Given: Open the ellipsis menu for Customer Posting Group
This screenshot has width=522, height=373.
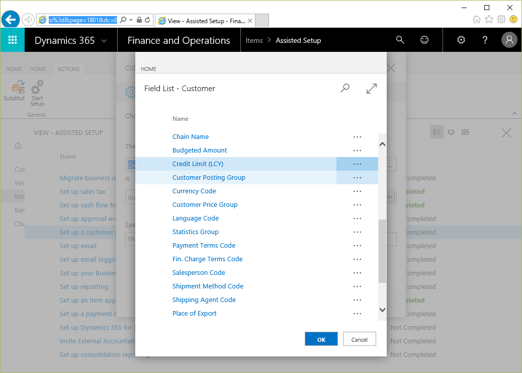Looking at the screenshot, I should pyautogui.click(x=357, y=178).
